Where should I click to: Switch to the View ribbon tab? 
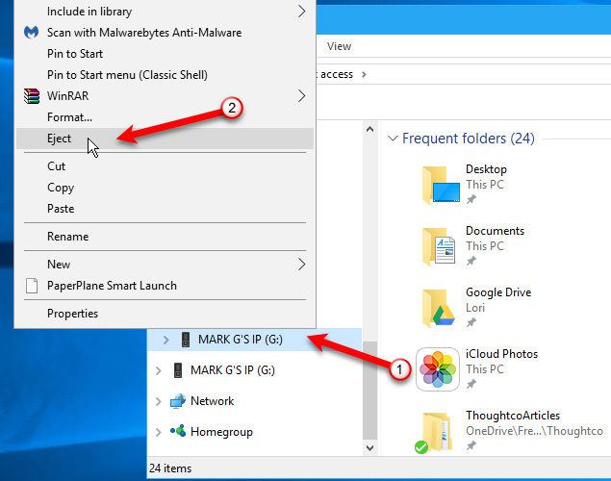[339, 46]
